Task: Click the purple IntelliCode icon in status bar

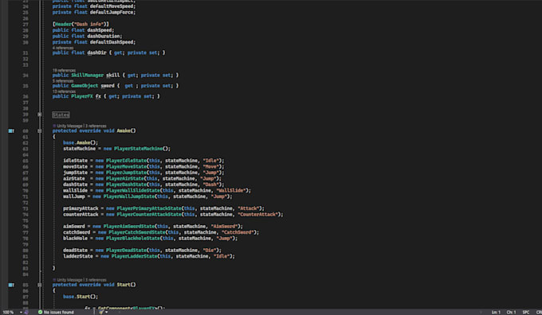Action: (26, 312)
